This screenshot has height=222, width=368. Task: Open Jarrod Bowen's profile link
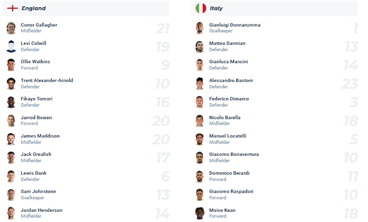[x=36, y=118]
